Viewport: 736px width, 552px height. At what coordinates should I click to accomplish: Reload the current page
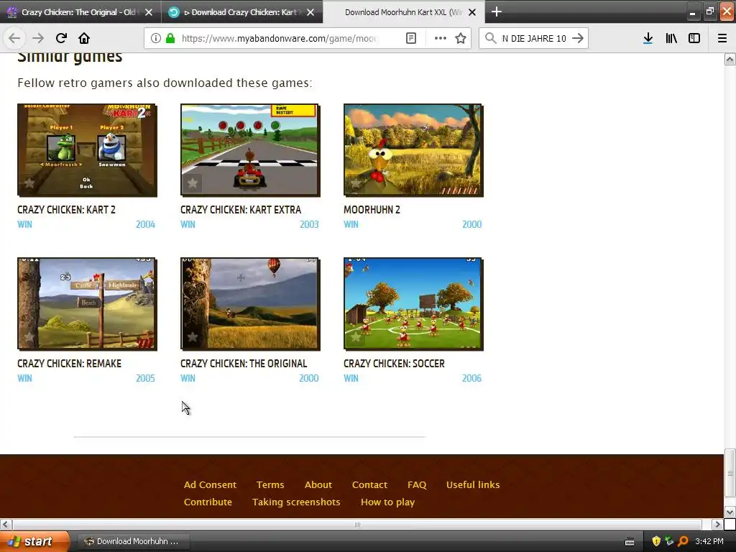61,38
